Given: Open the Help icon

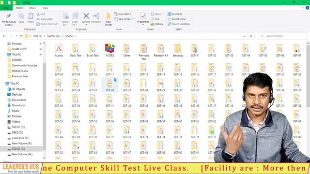Looking at the screenshot, I should pyautogui.click(x=308, y=8).
